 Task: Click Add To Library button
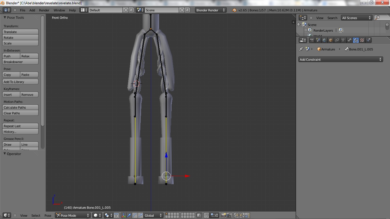click(x=21, y=82)
